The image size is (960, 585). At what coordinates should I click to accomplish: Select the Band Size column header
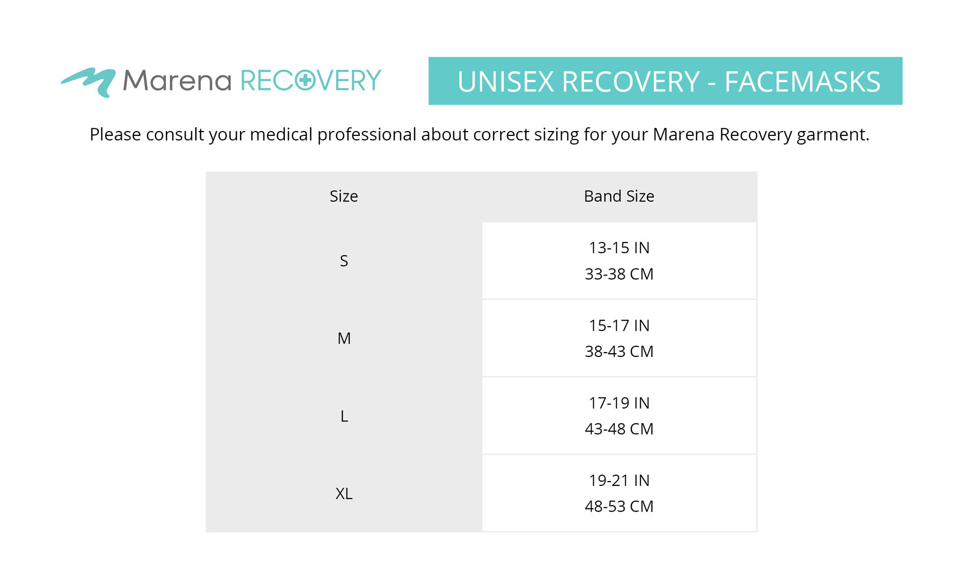(x=619, y=196)
